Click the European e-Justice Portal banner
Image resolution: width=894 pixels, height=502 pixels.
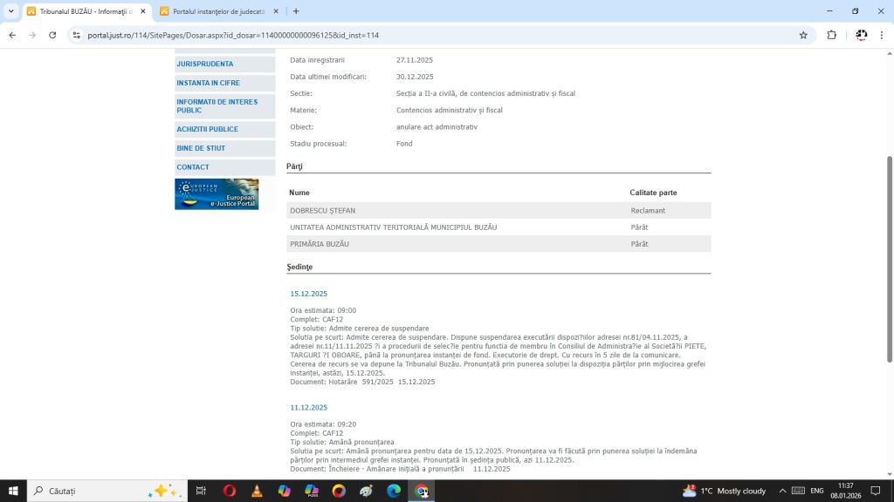click(x=217, y=194)
